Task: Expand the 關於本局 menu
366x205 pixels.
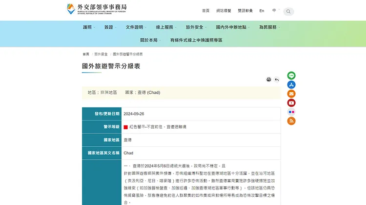Action: coord(150,40)
